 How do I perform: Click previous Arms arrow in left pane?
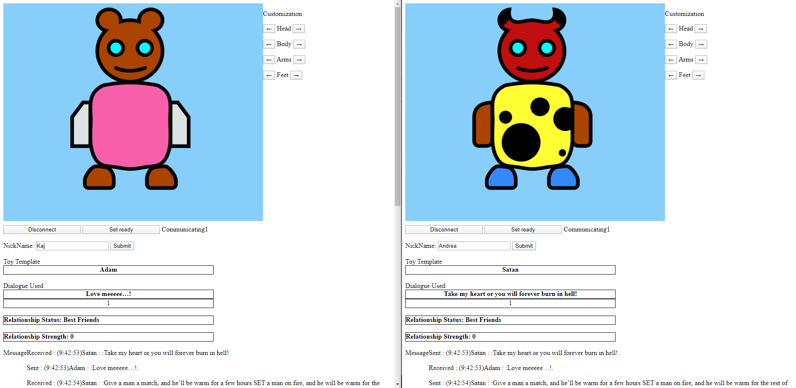[x=269, y=60]
